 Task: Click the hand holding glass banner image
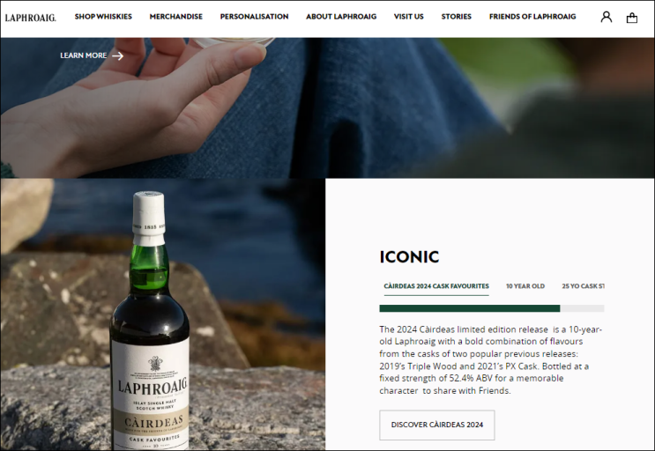(328, 108)
